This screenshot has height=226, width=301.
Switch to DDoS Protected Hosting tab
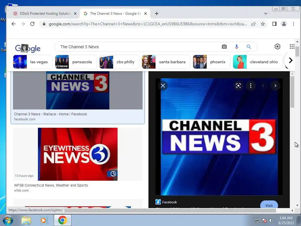pyautogui.click(x=45, y=14)
